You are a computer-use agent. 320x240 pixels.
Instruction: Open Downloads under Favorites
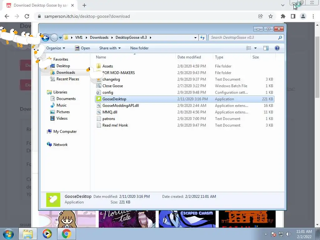tap(66, 72)
